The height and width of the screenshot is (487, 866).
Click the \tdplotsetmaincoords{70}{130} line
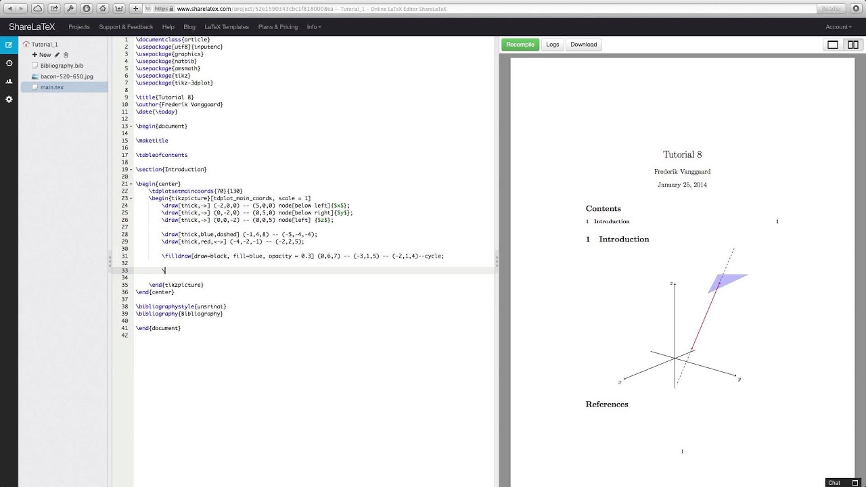coord(196,191)
